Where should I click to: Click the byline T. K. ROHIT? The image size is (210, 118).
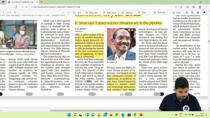80,29
